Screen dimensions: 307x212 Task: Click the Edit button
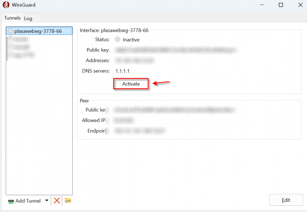point(286,200)
